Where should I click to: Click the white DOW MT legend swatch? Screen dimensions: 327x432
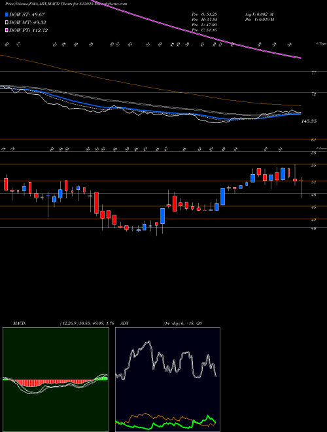coord(7,23)
